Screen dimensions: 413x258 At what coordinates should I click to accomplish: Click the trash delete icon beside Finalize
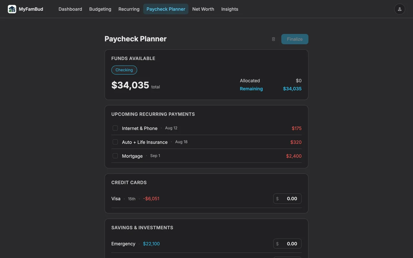273,39
